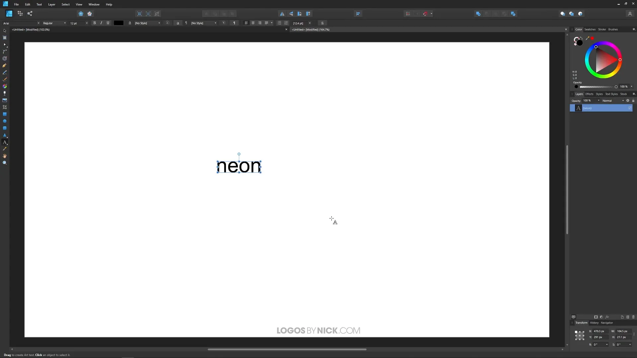Open the Swatches panel
Viewport: 637px width, 358px height.
pyautogui.click(x=590, y=30)
